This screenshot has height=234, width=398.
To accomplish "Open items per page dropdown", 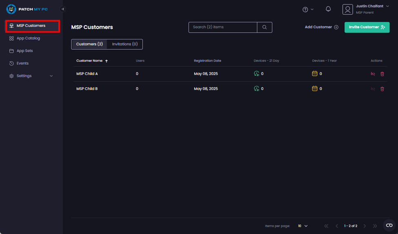I will tap(302, 226).
